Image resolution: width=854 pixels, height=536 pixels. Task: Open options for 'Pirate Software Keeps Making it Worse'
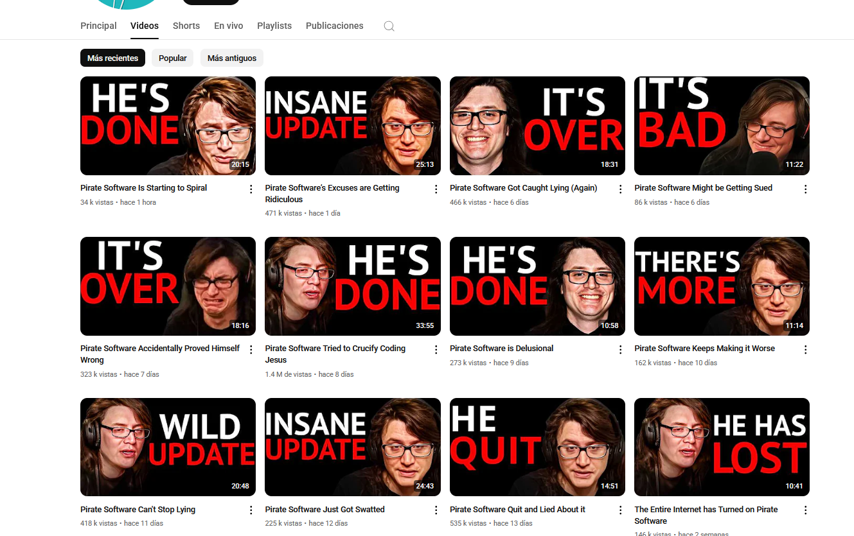coord(805,349)
